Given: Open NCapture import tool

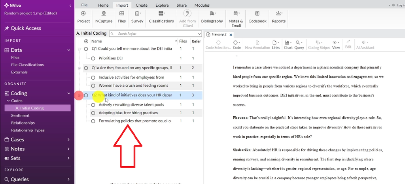Looking at the screenshot, I should [104, 13].
